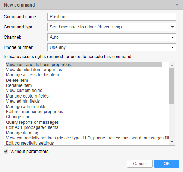Click the Command name input field
This screenshot has height=172, width=183.
point(112,17)
